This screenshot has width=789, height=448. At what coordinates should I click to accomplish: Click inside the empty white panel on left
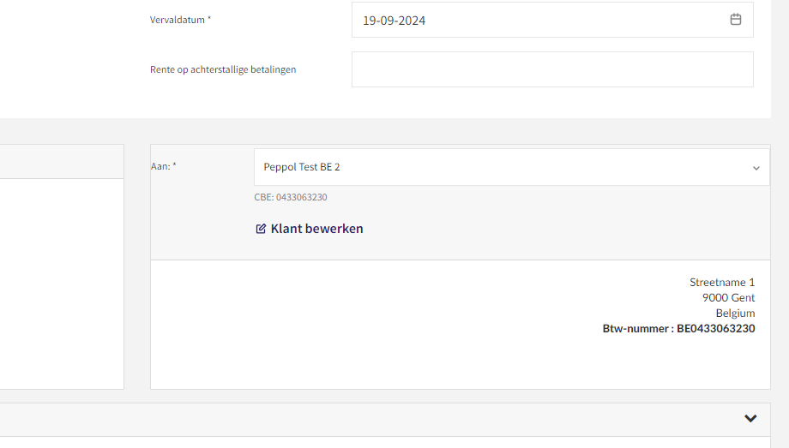click(x=60, y=283)
